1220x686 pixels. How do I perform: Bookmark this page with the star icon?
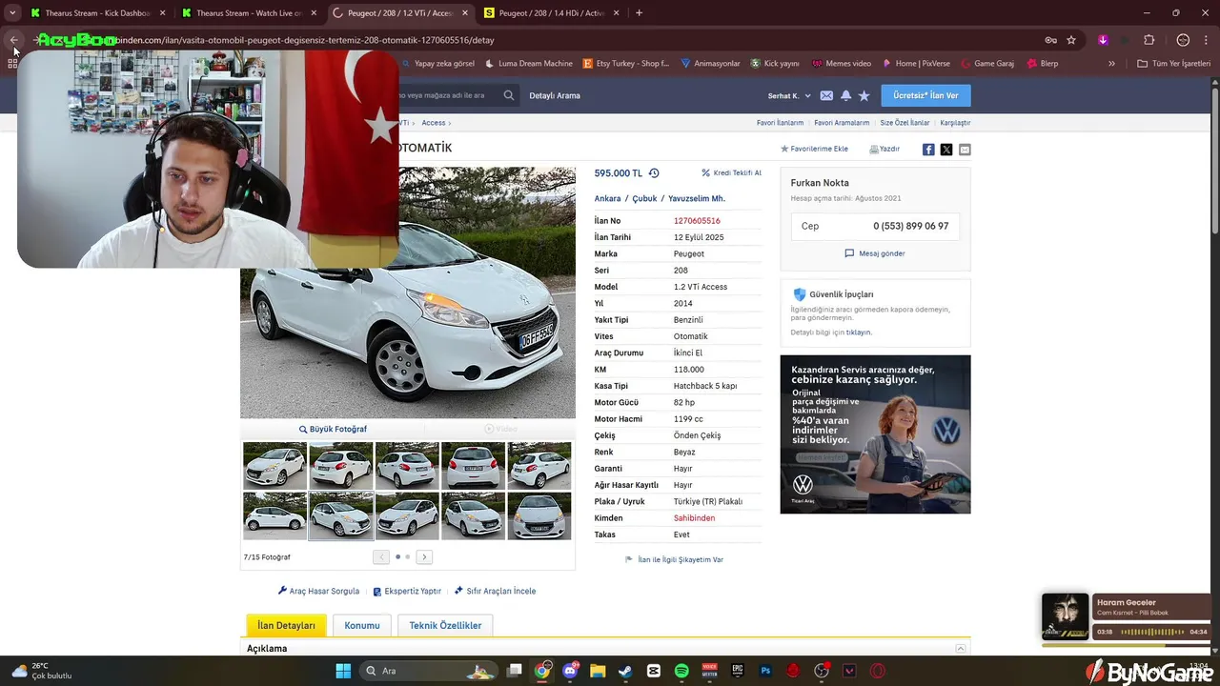pyautogui.click(x=1071, y=40)
